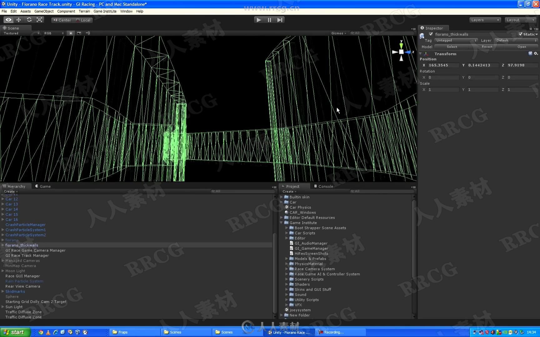
Task: Select the View (eye) tool
Action: click(8, 20)
